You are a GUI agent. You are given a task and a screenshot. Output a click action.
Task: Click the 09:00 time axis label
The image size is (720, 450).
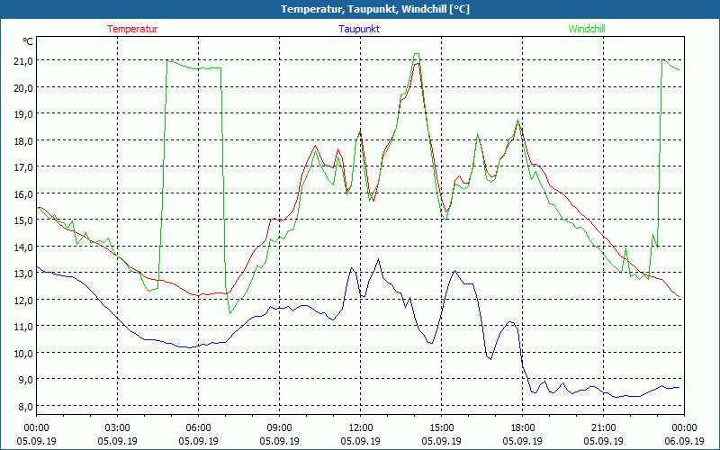point(279,428)
